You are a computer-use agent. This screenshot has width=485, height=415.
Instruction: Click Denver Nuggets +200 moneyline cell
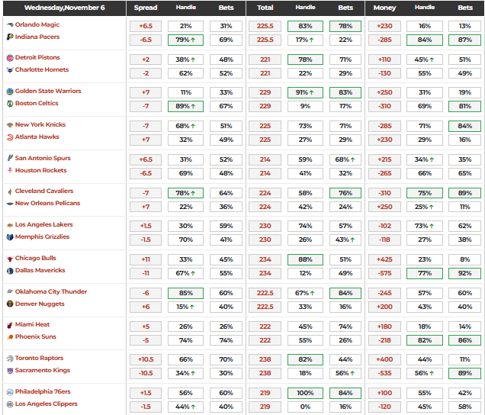tap(384, 307)
